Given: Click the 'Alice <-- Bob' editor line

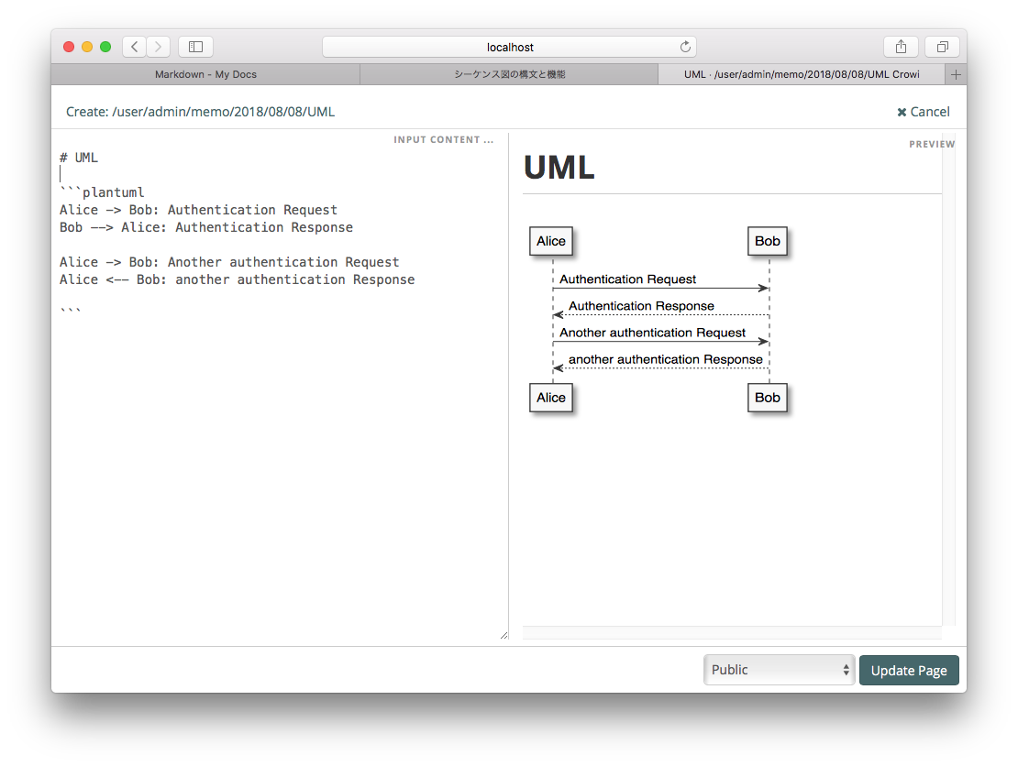Looking at the screenshot, I should (237, 279).
